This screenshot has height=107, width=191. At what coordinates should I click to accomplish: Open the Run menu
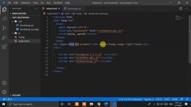click(x=49, y=3)
